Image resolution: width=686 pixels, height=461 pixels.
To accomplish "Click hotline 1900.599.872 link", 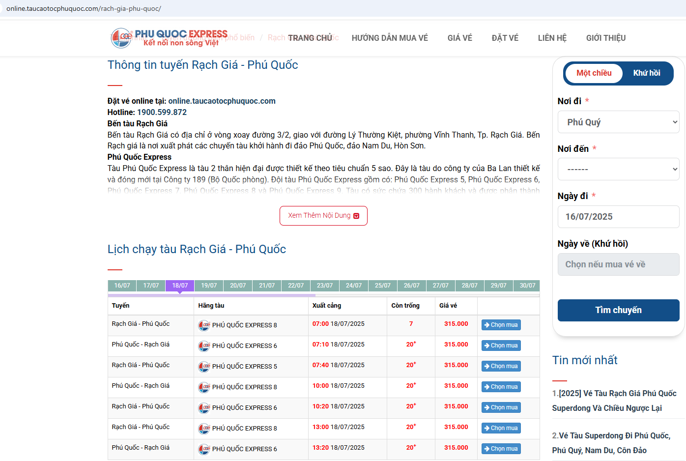I will point(162,113).
